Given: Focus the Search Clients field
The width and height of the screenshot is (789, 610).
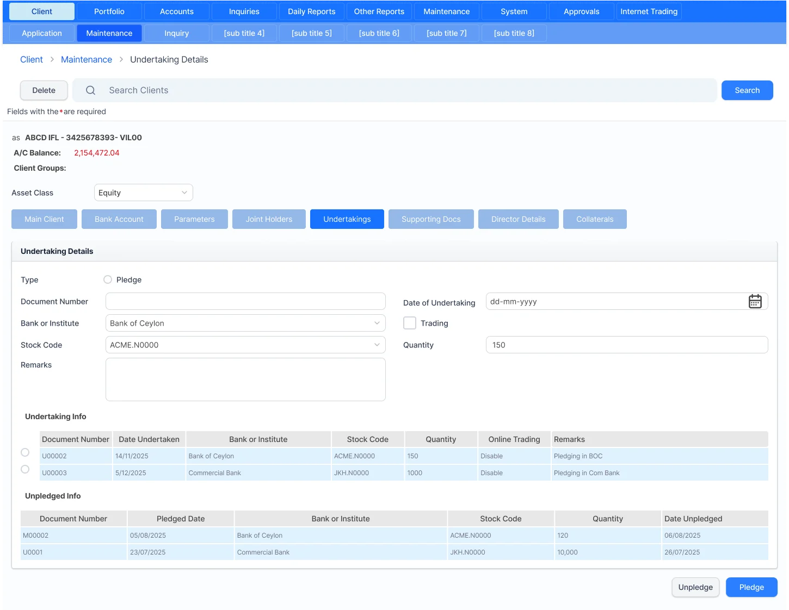Looking at the screenshot, I should (x=394, y=90).
